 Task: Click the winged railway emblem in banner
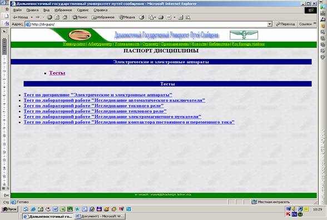coord(244,35)
